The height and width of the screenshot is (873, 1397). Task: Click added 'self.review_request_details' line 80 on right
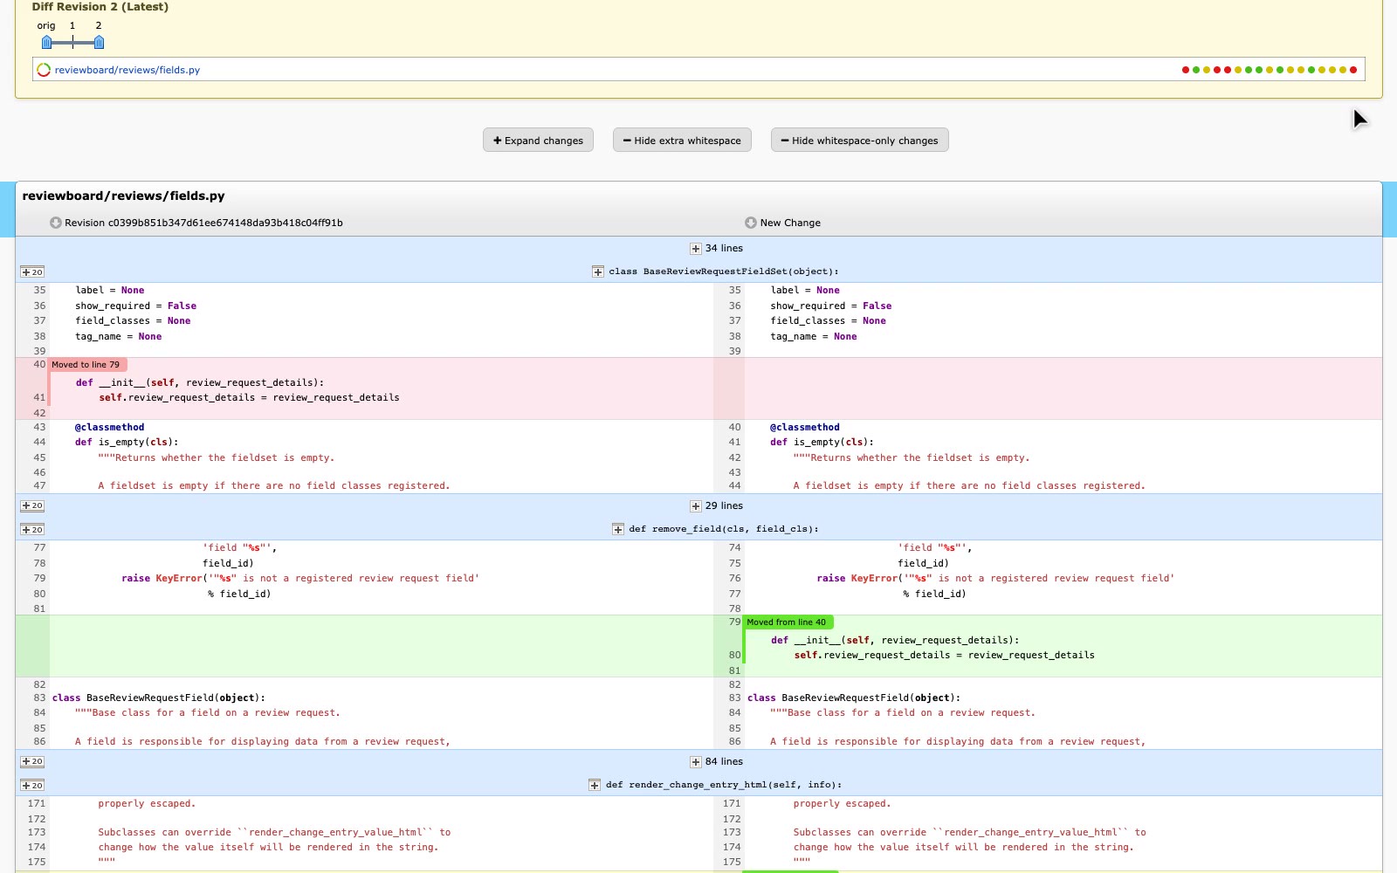tap(944, 655)
